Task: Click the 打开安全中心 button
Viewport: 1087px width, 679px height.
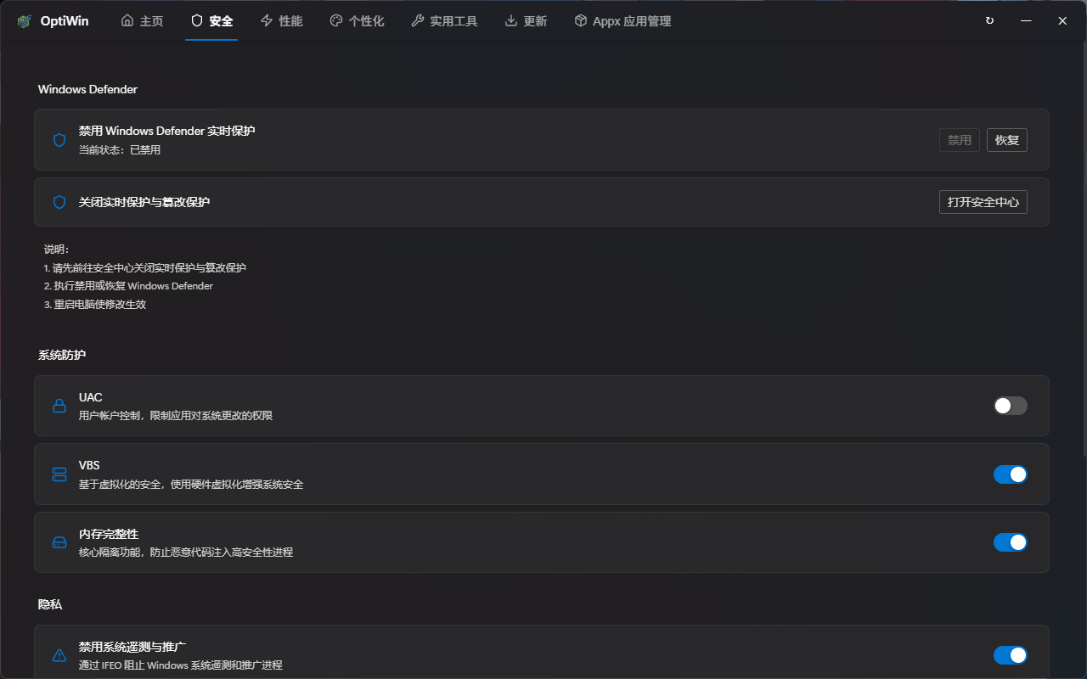Action: (x=983, y=202)
